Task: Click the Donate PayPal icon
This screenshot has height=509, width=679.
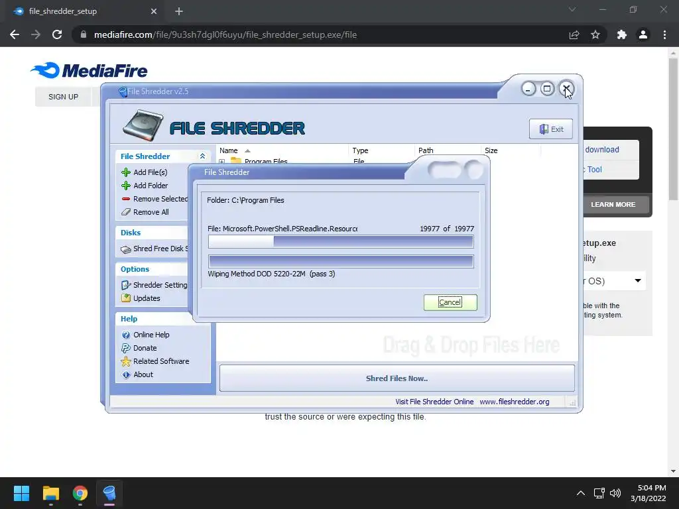Action: (x=126, y=348)
